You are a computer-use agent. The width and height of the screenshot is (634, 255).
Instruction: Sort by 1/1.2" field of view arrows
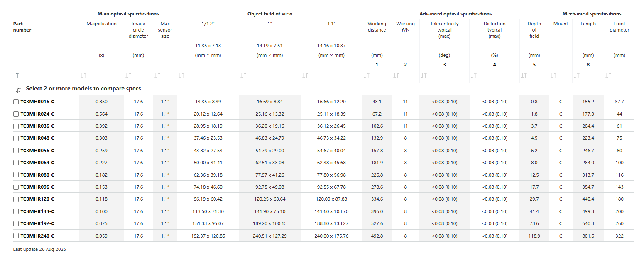181,75
